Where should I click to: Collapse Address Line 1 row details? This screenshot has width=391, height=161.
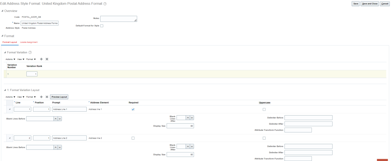click(10, 109)
